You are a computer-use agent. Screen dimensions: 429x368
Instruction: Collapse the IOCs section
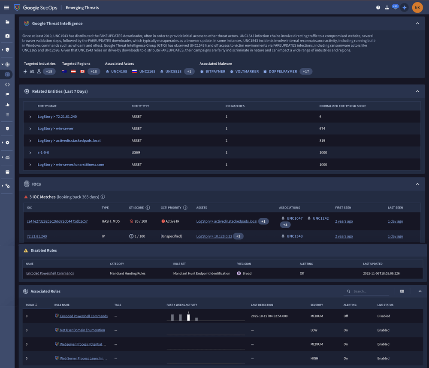pos(417,184)
